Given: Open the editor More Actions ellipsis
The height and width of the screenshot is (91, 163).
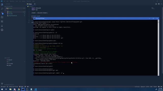Looking at the screenshot, I should (x=161, y=4).
